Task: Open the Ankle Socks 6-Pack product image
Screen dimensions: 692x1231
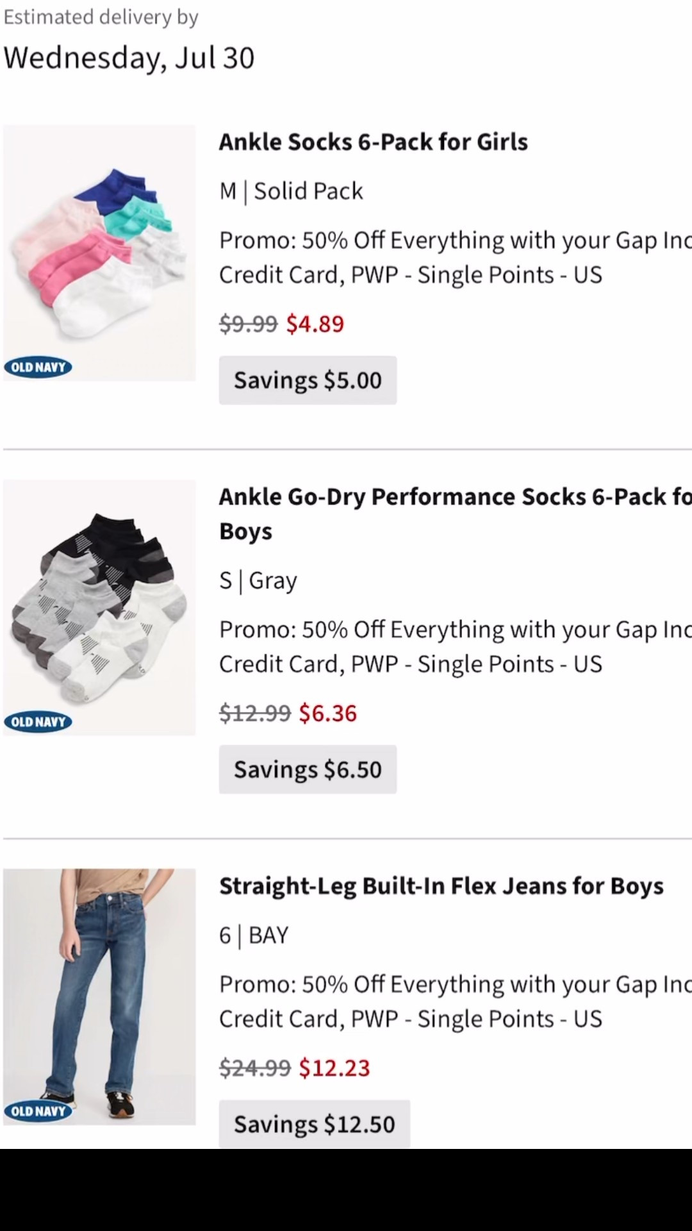Action: [99, 250]
